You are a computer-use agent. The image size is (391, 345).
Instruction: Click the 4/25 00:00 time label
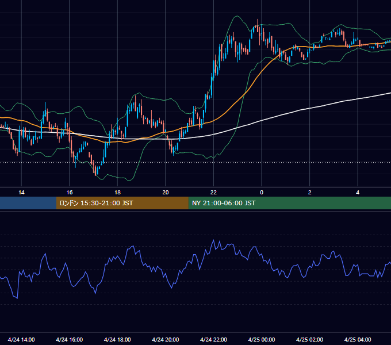(x=262, y=339)
